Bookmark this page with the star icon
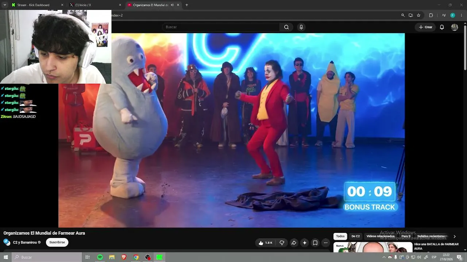Viewport: 467px width, 262px height. pyautogui.click(x=418, y=15)
